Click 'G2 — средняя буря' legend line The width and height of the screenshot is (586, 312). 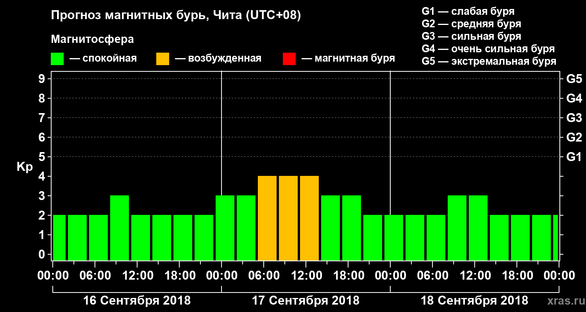click(472, 24)
